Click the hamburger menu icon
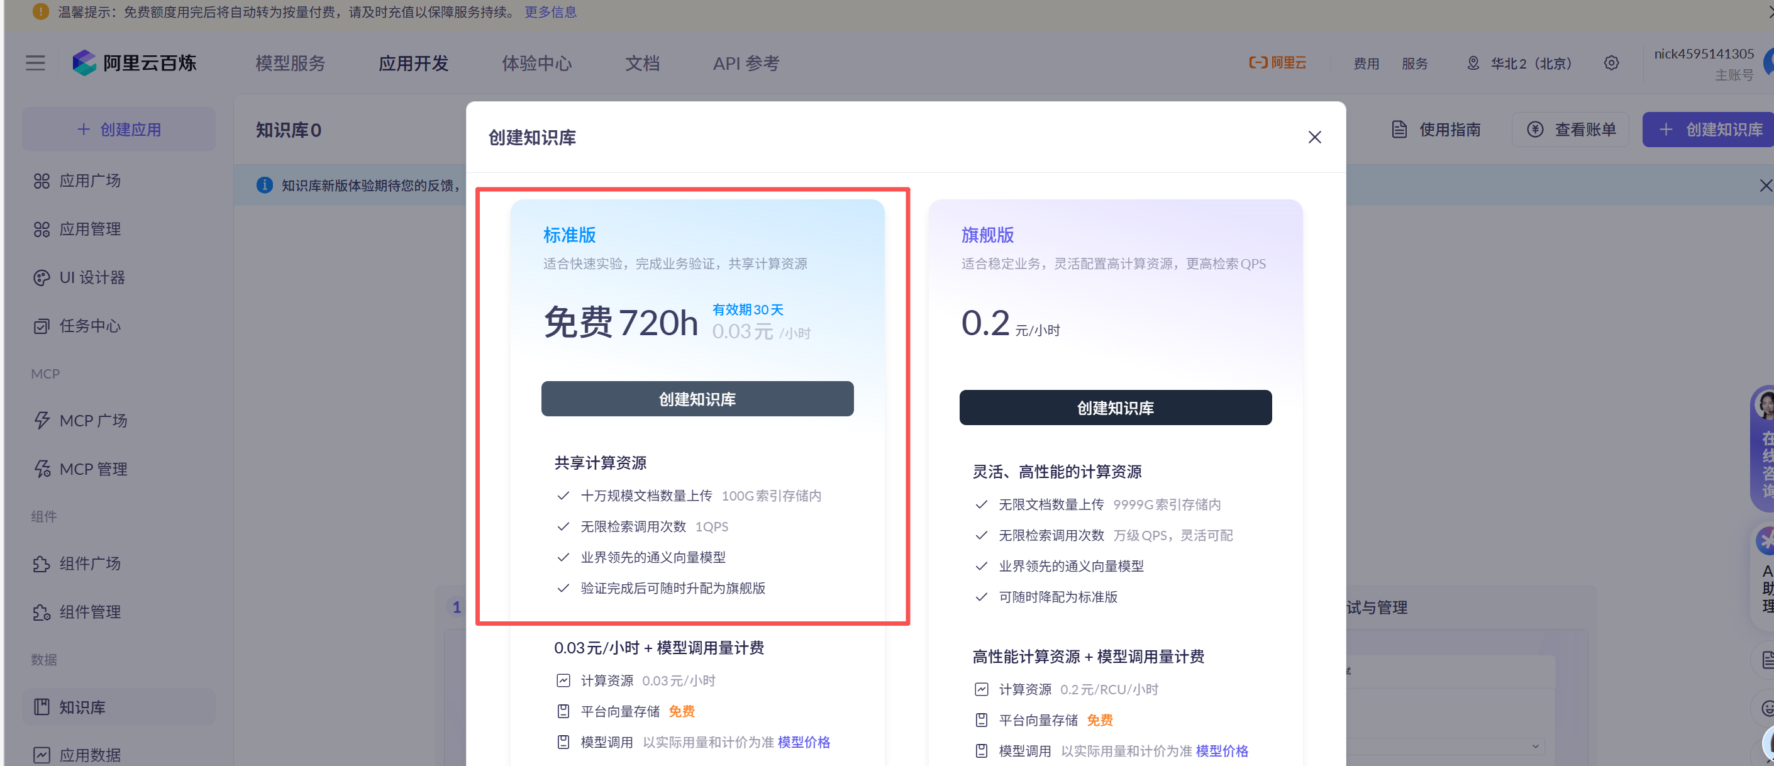Viewport: 1774px width, 766px height. pyautogui.click(x=35, y=64)
